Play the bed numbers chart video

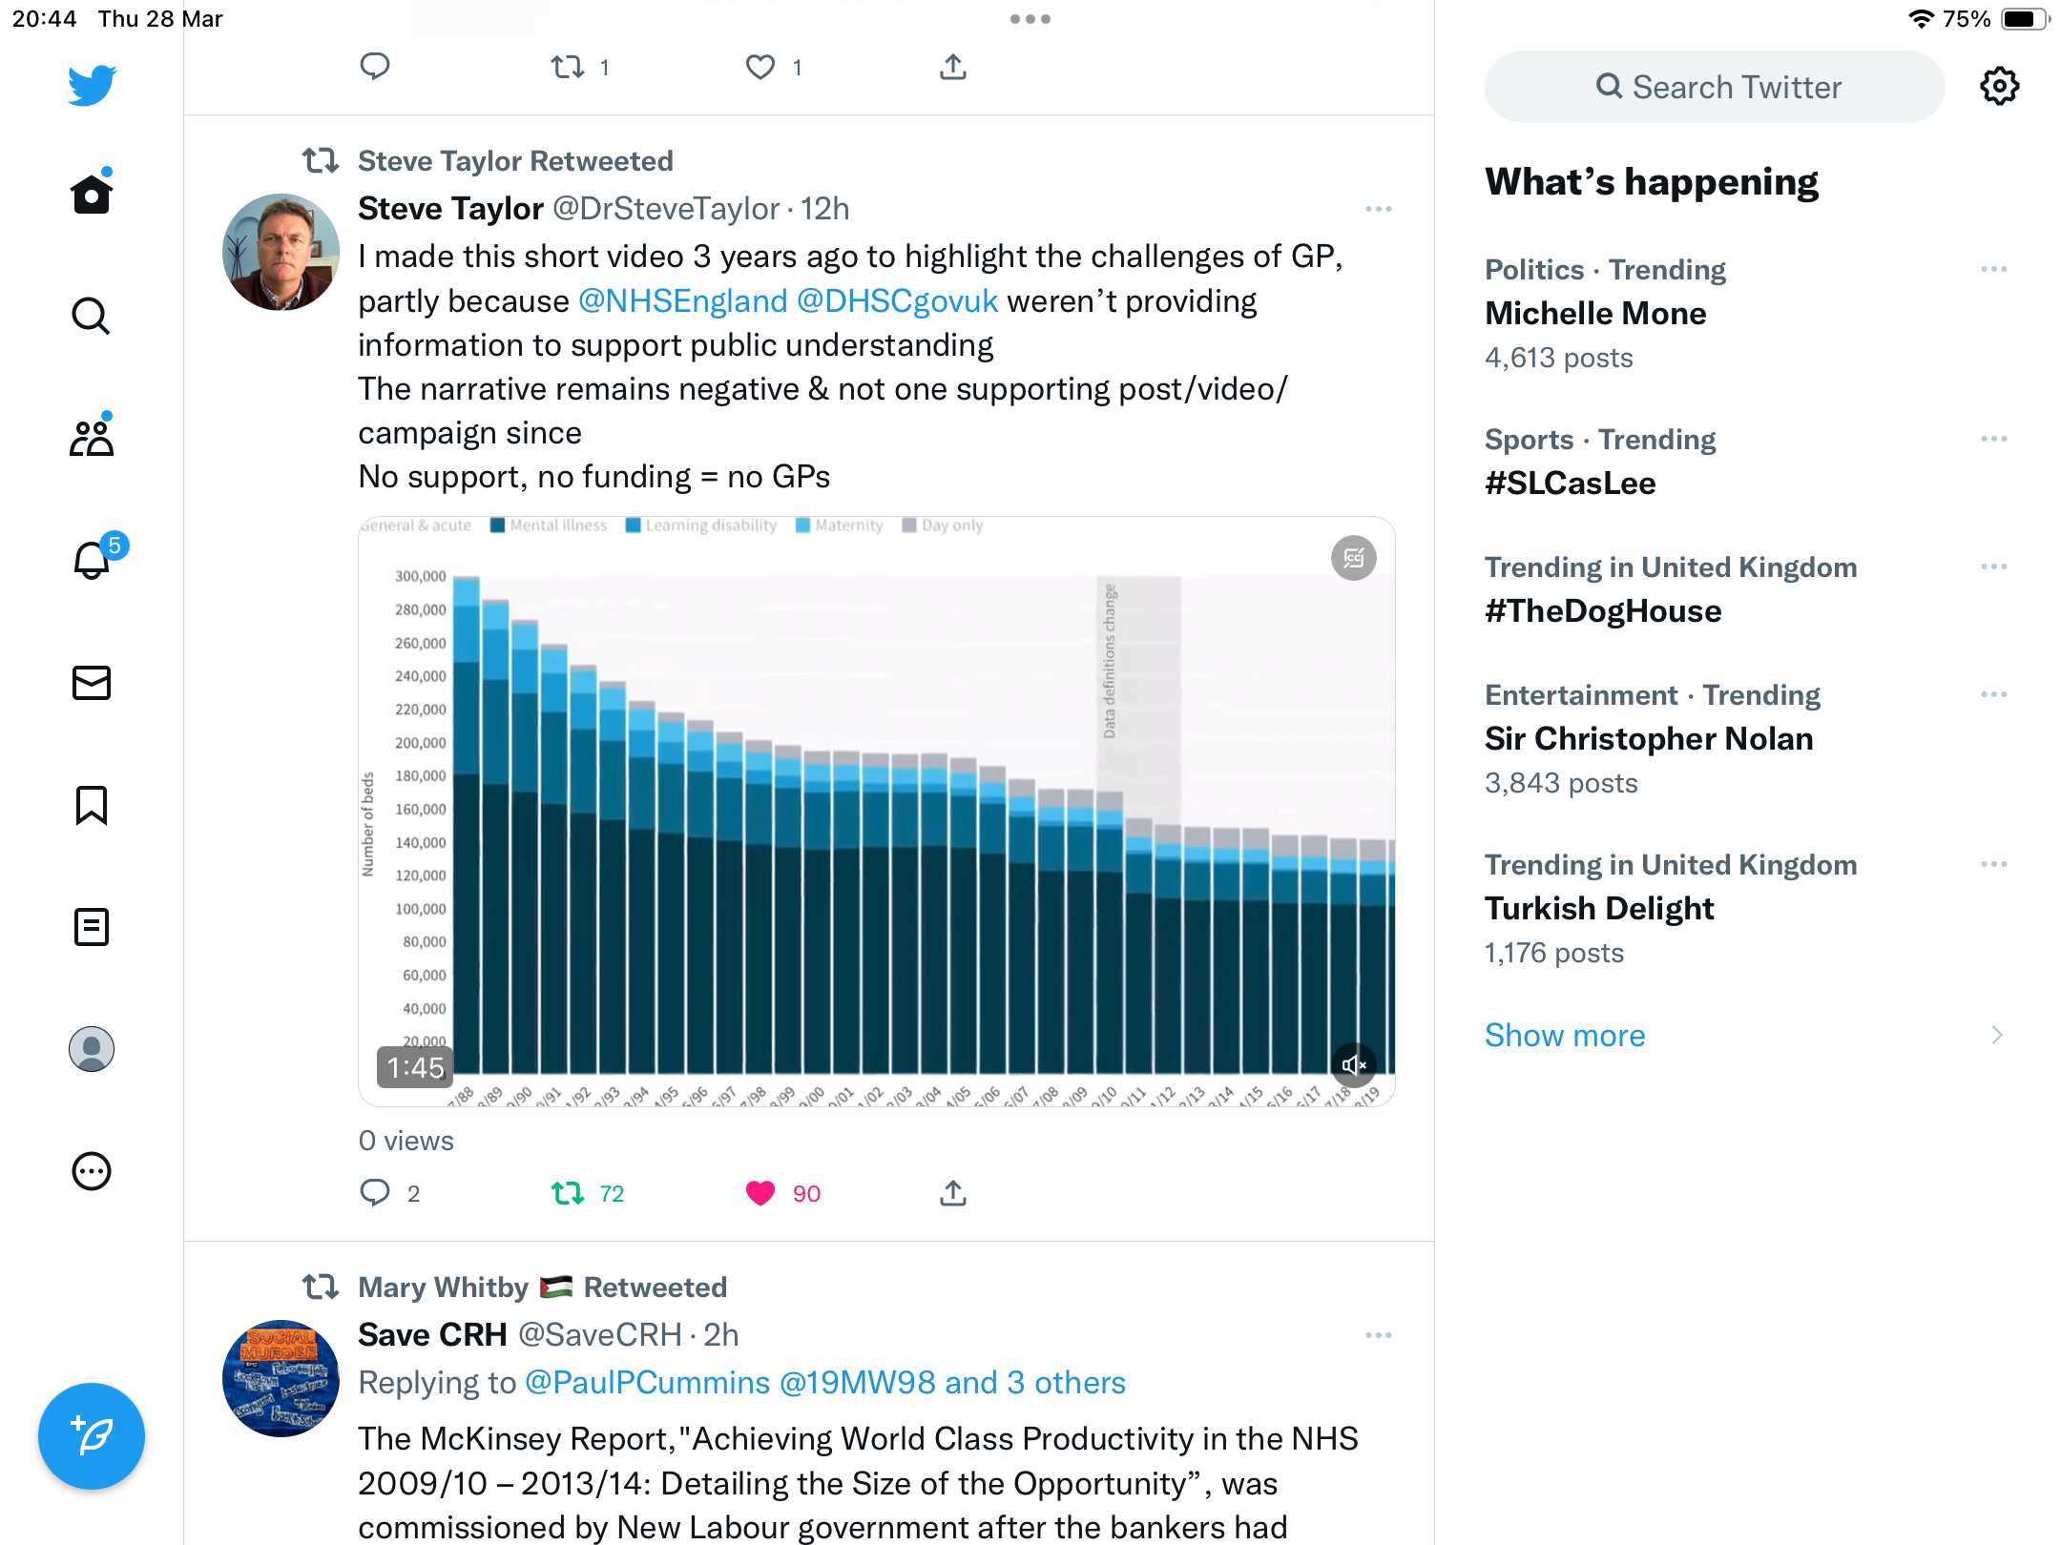tap(877, 812)
